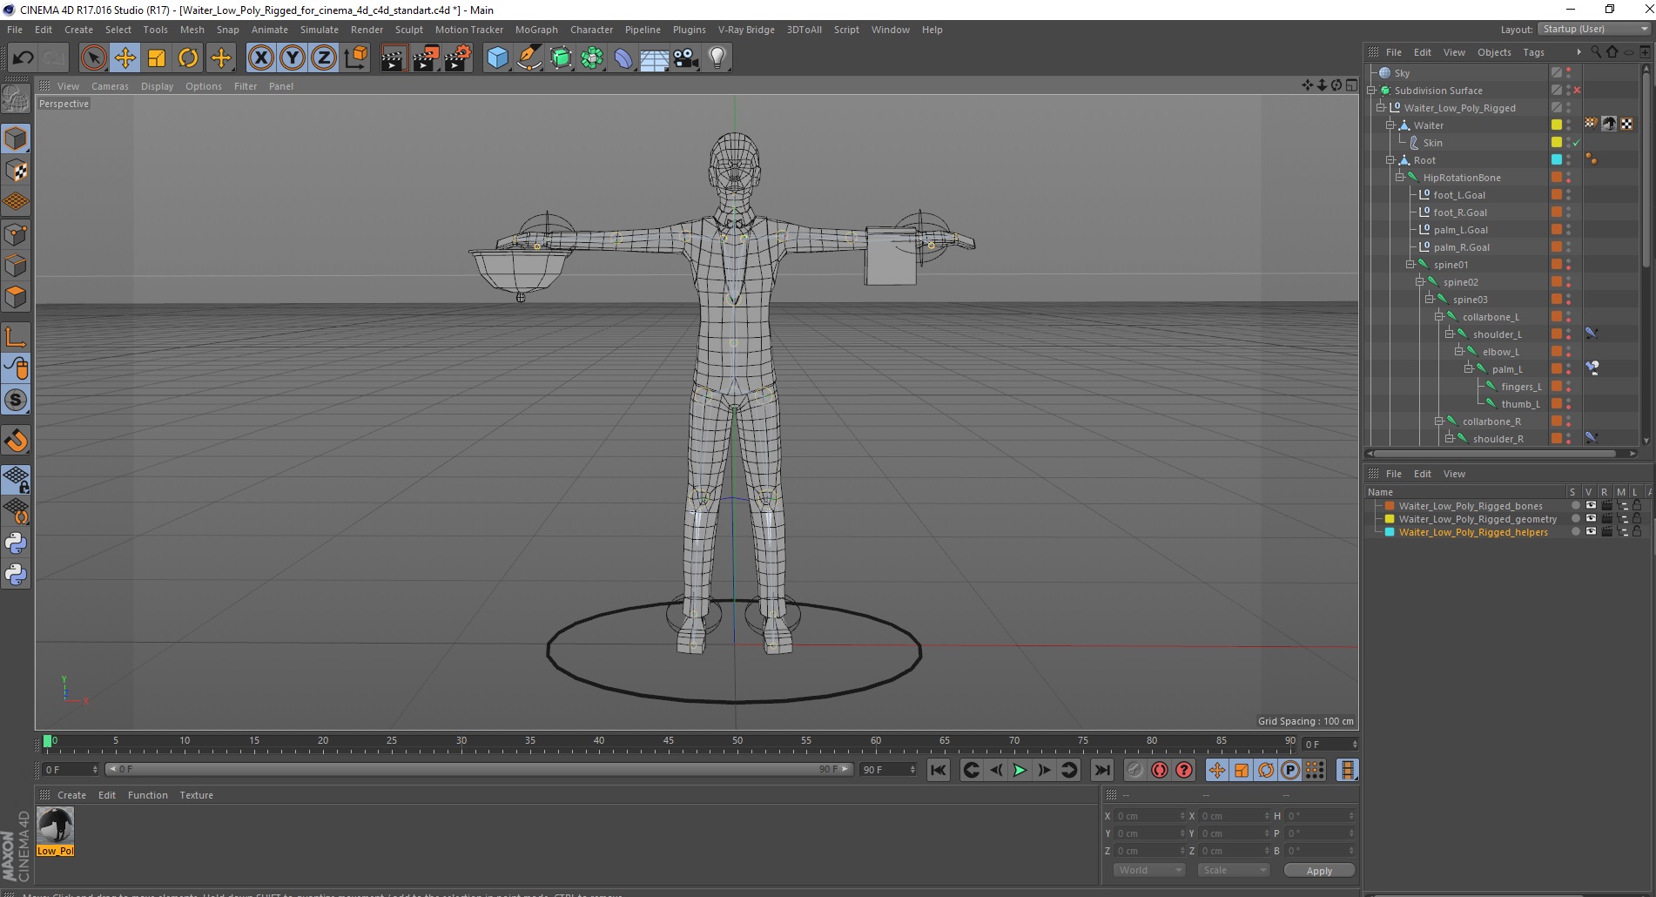Open the deformer objects icon
Screen dimensions: 1656x897
click(623, 58)
